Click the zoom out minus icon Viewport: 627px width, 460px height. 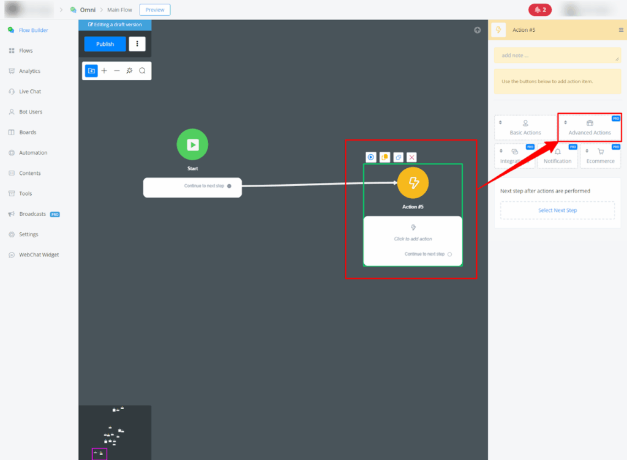point(117,71)
